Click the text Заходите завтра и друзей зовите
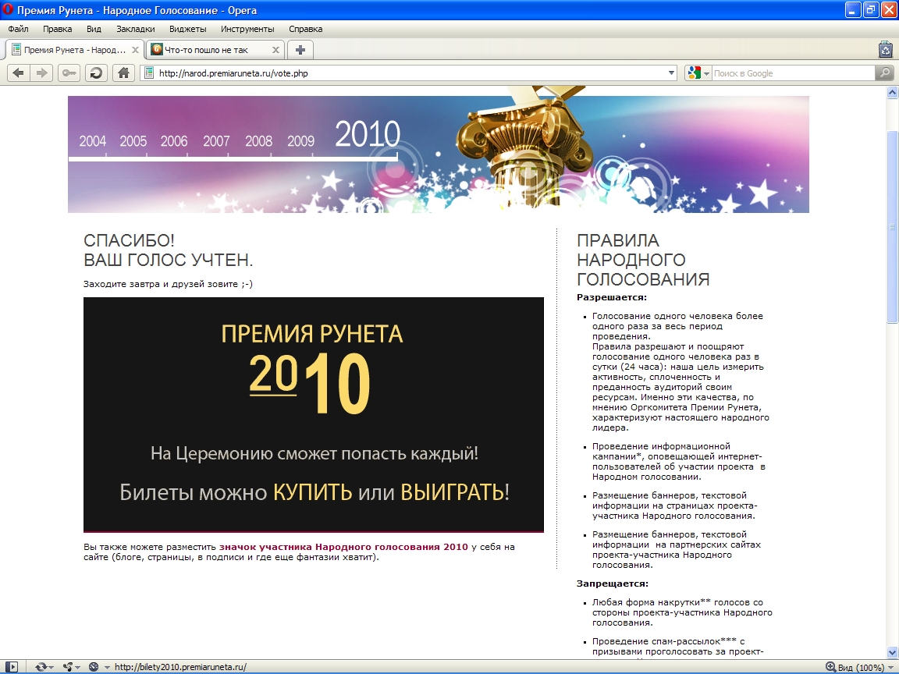Image resolution: width=899 pixels, height=674 pixels. coord(168,284)
